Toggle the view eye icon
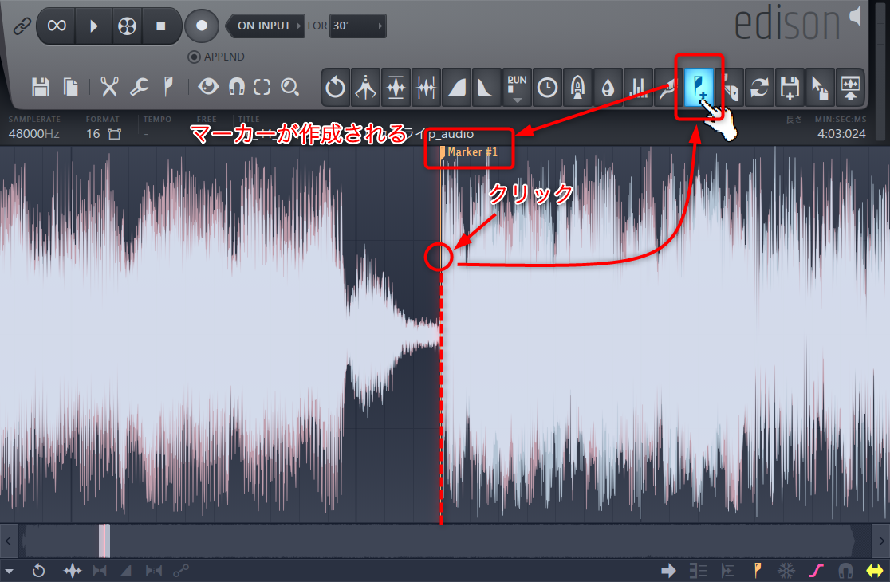 (x=208, y=87)
